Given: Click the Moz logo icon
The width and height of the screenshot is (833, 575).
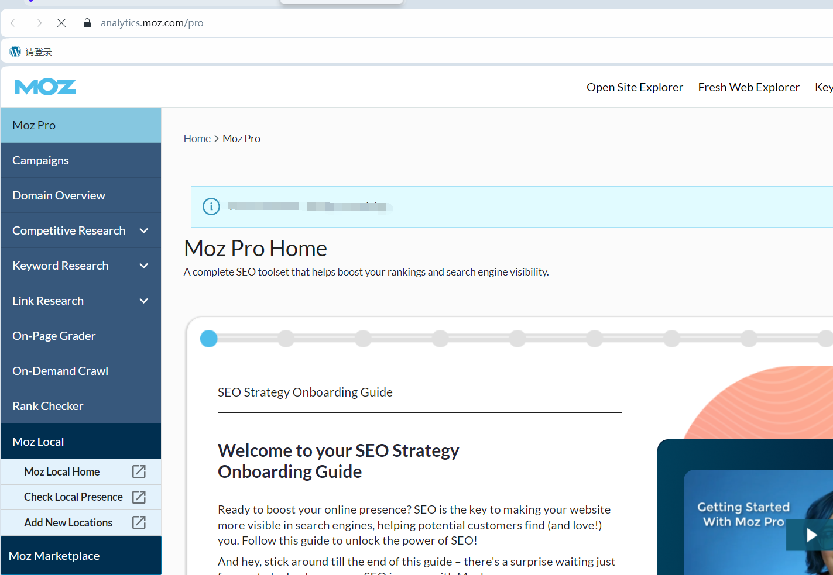Looking at the screenshot, I should tap(45, 87).
